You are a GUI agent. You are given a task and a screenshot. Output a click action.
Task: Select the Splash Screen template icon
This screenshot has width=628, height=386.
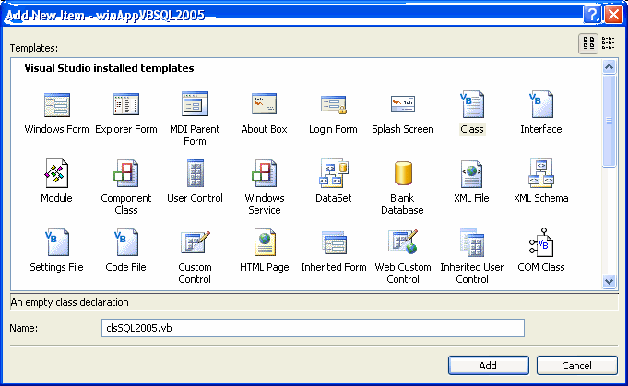[x=403, y=104]
